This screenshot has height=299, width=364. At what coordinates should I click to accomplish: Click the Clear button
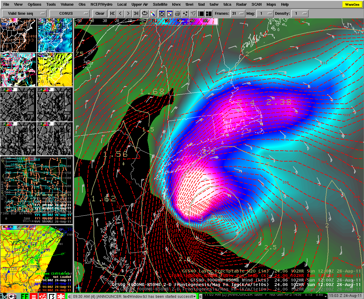click(x=100, y=14)
